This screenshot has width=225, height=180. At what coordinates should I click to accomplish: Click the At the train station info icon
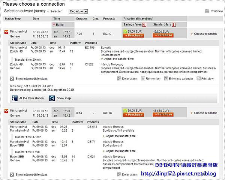(x=15, y=98)
